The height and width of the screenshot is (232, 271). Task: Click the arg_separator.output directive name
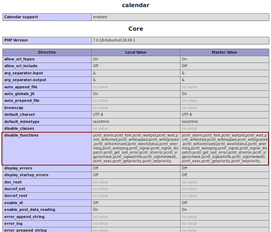point(25,80)
